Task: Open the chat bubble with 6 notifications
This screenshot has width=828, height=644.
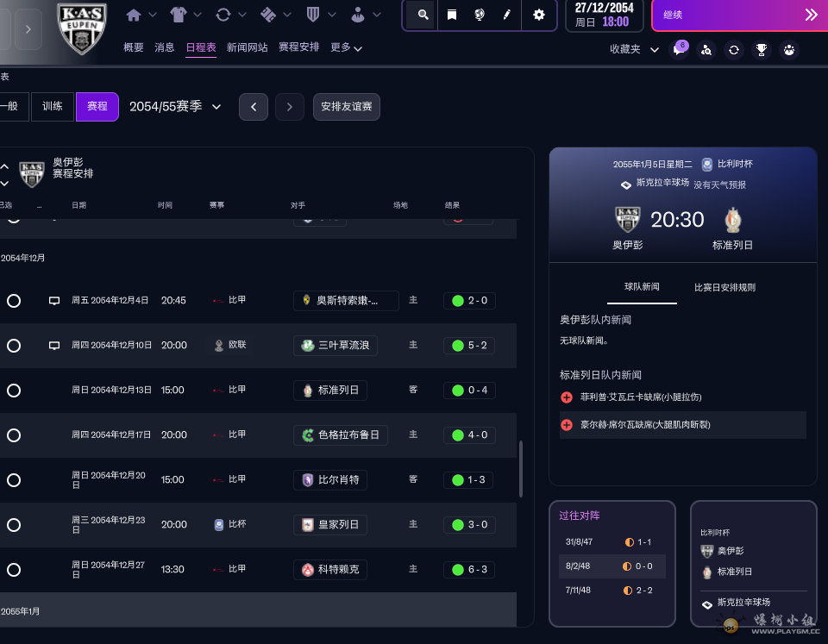Action: click(x=680, y=49)
